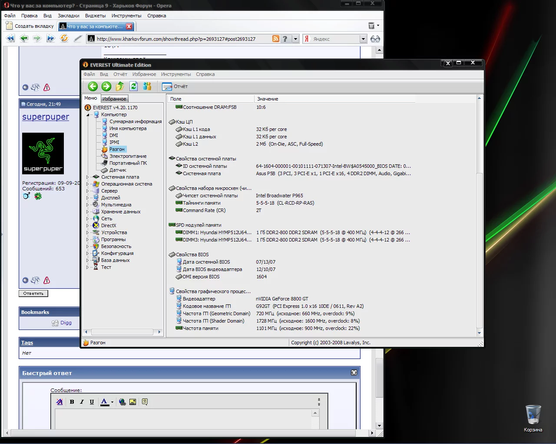The height and width of the screenshot is (444, 556).
Task: Click the Поле column header
Action: pyautogui.click(x=211, y=99)
